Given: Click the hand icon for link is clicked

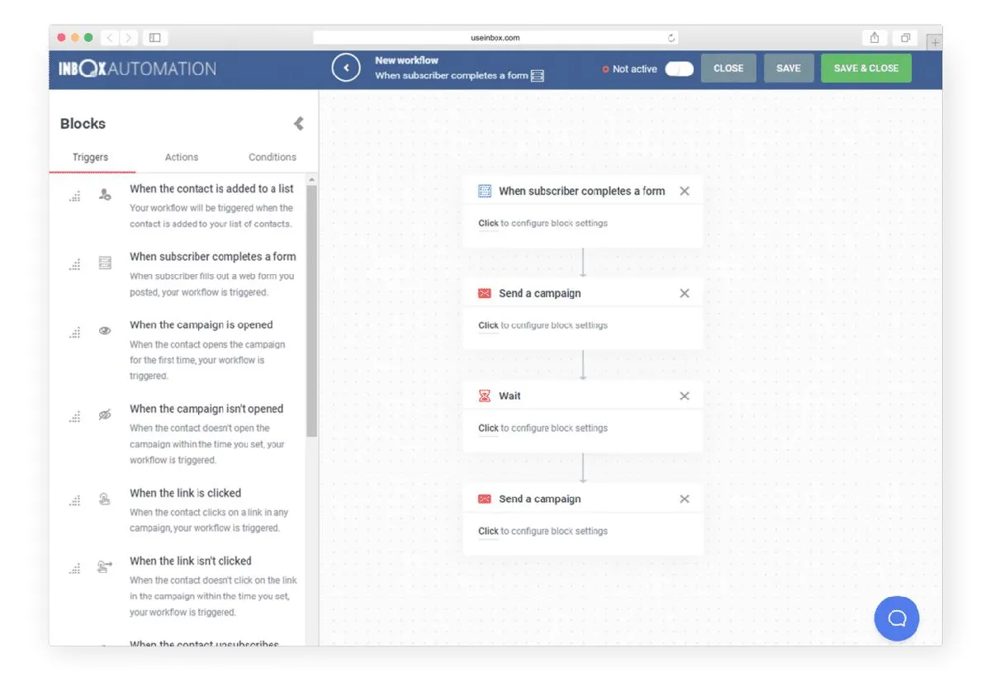Looking at the screenshot, I should (105, 499).
